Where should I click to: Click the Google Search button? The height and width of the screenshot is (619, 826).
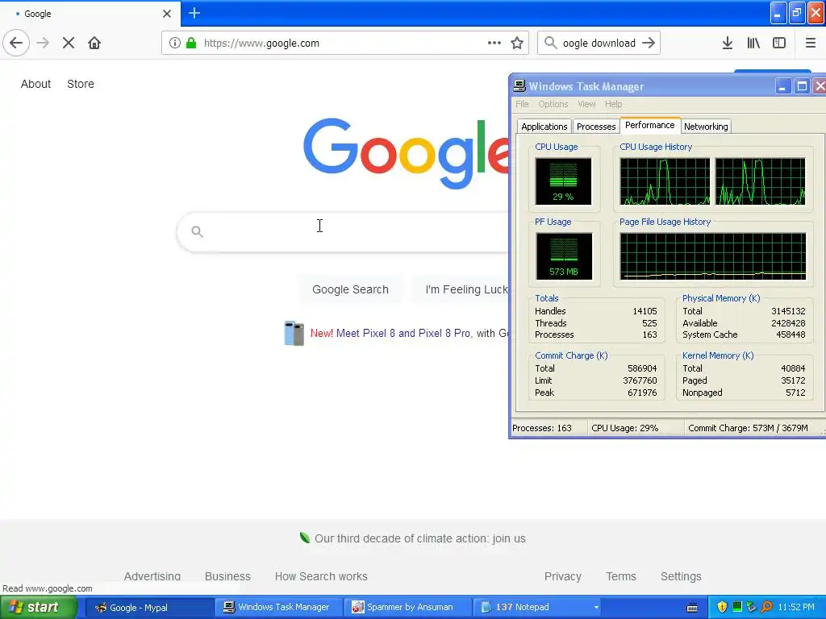(350, 289)
